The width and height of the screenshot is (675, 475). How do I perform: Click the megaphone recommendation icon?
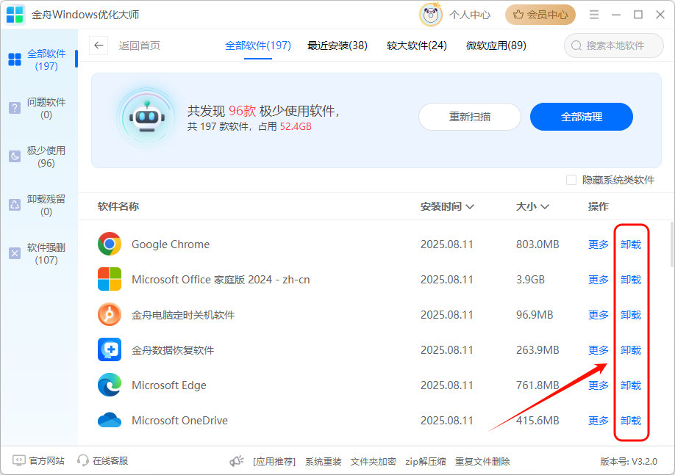coord(236,461)
